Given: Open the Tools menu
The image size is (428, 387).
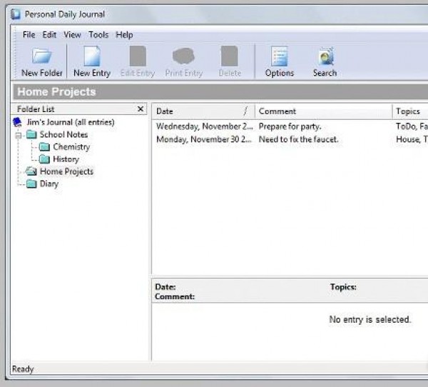Looking at the screenshot, I should point(98,35).
